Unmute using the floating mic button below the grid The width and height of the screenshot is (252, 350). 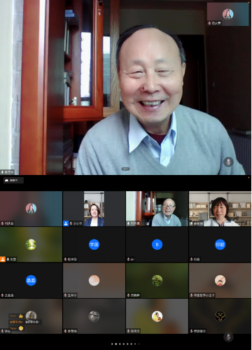(x=228, y=337)
